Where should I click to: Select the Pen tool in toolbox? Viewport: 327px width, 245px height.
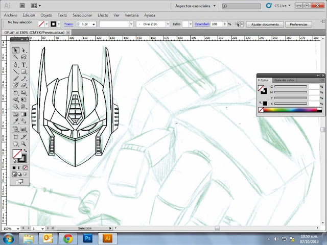[x=16, y=65]
